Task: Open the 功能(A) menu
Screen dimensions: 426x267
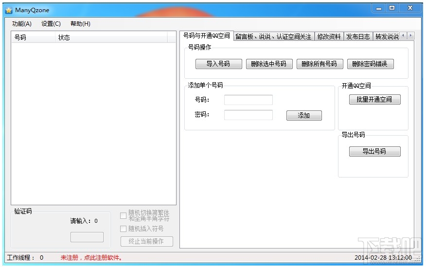Action: (22, 24)
